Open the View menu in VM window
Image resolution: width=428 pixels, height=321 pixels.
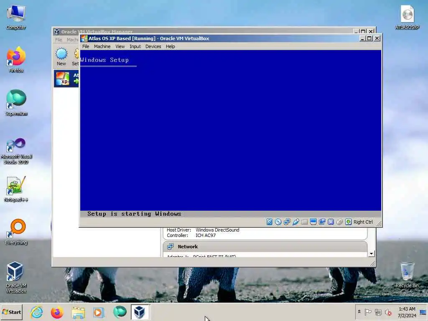120,46
